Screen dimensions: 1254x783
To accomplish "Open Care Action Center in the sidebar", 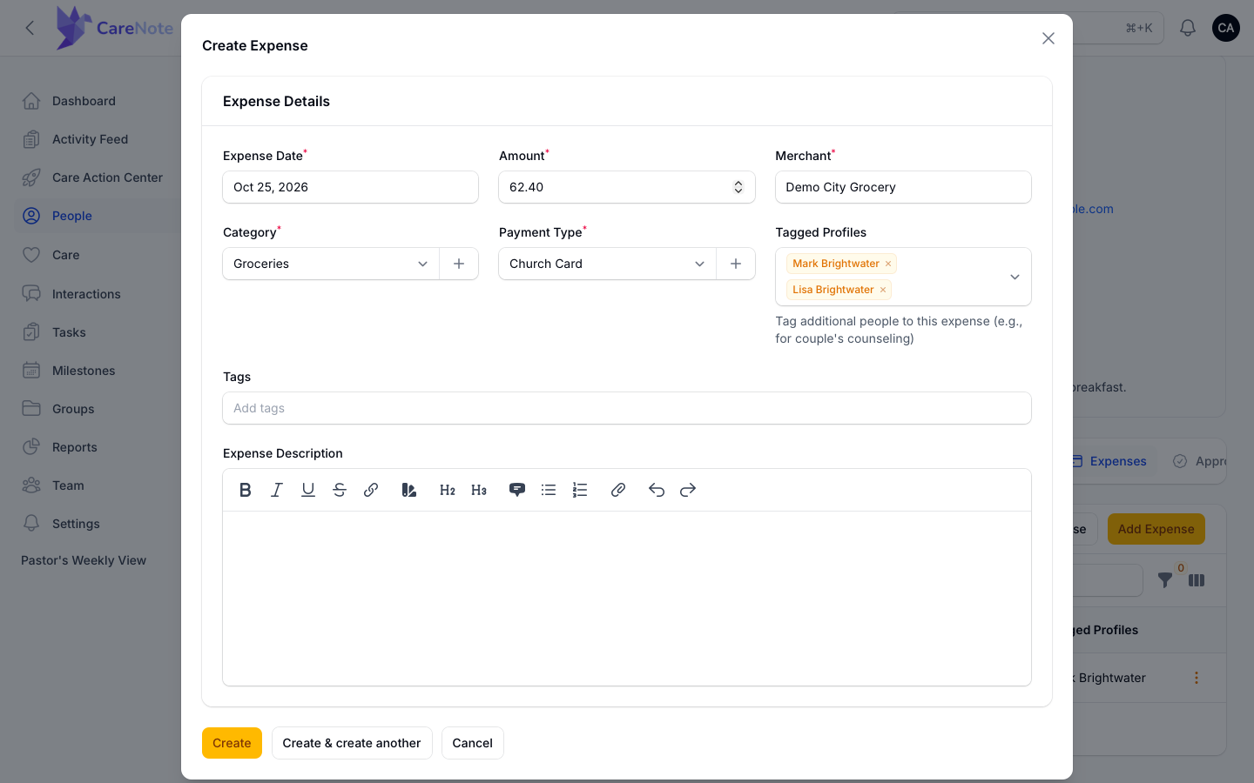I will 107,177.
